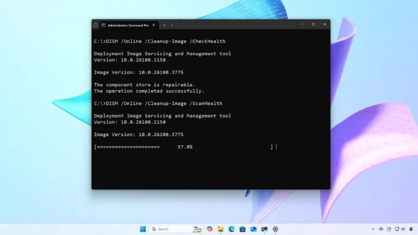Open Settings gear from the taskbar
Screen dimensions: 418x235
[x=276, y=229]
